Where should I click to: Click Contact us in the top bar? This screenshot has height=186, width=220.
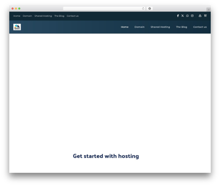pos(73,16)
